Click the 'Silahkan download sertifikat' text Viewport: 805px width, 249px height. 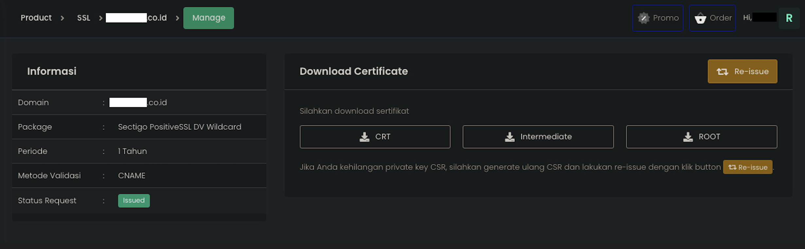pyautogui.click(x=354, y=111)
